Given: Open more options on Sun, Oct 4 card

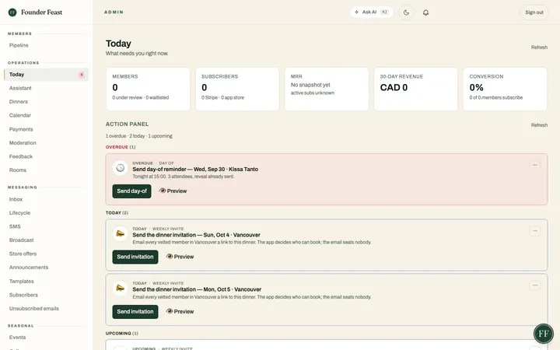Looking at the screenshot, I should pyautogui.click(x=534, y=231).
